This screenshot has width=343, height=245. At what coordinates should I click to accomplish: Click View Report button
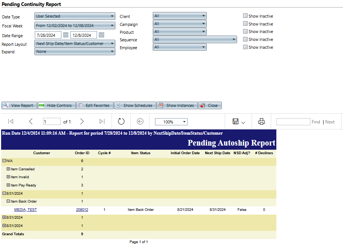coord(19,105)
